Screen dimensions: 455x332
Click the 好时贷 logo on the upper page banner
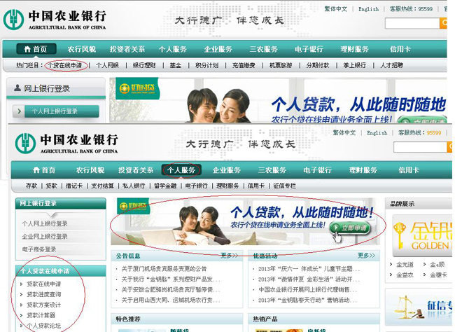(x=137, y=88)
